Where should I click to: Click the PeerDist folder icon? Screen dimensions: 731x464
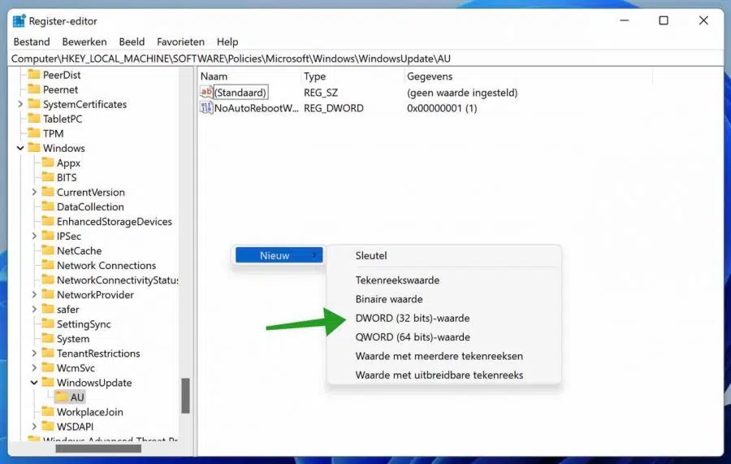(33, 75)
